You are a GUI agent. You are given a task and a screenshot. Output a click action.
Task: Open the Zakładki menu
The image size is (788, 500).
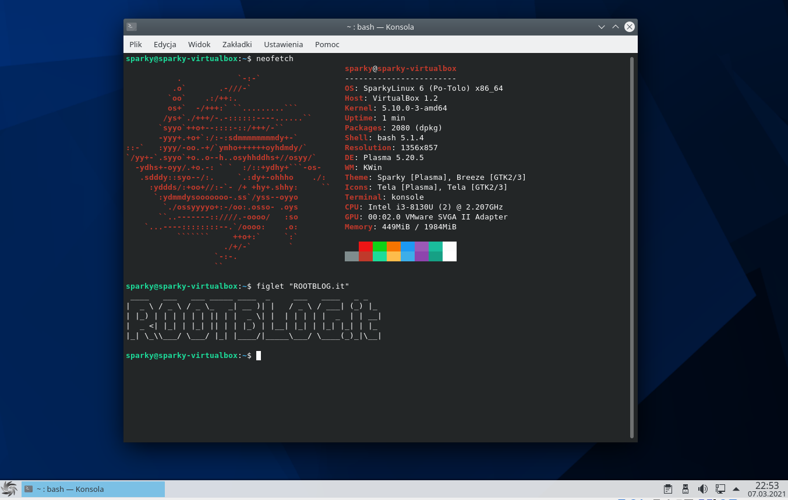pyautogui.click(x=236, y=44)
